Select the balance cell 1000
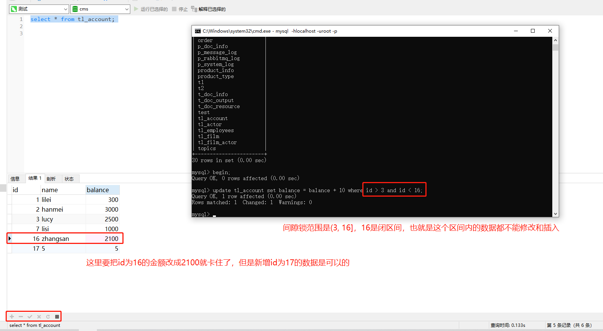 coord(103,229)
